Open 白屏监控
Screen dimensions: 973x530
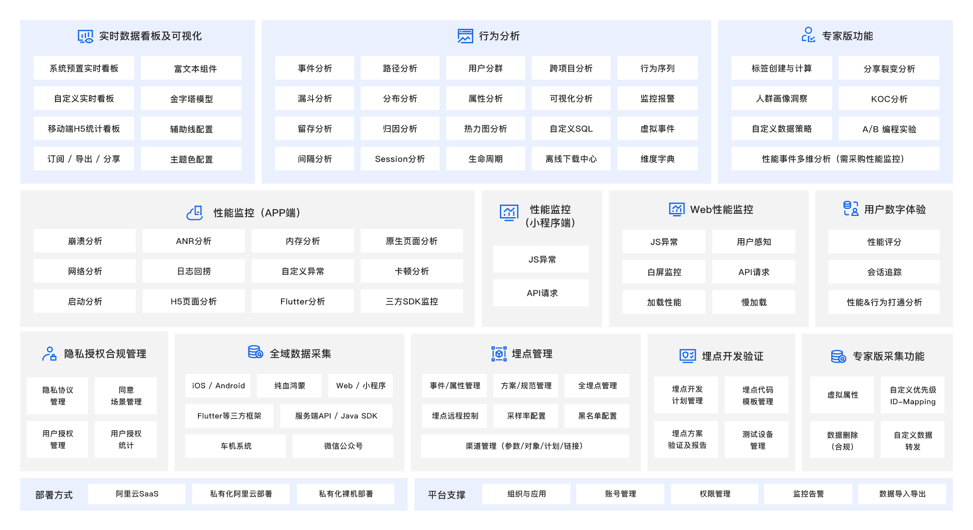(x=664, y=272)
